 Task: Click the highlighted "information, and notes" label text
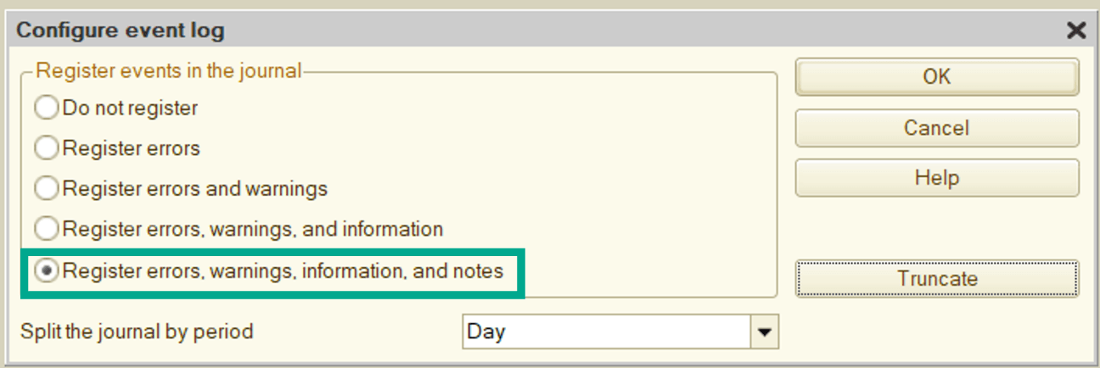tap(283, 271)
